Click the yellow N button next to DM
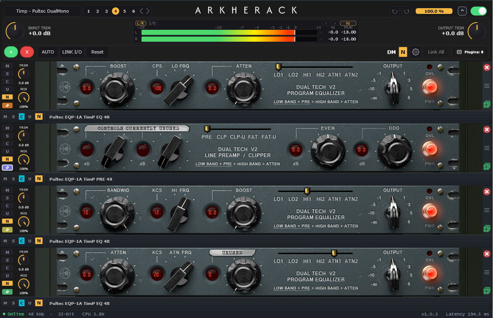This screenshot has width=493, height=318. click(x=403, y=52)
